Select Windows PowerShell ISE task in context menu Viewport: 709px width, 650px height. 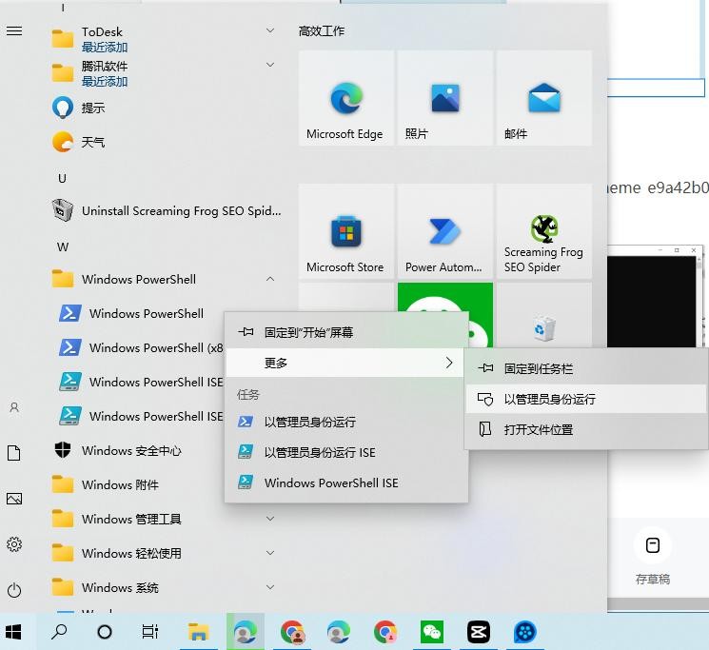(x=346, y=483)
